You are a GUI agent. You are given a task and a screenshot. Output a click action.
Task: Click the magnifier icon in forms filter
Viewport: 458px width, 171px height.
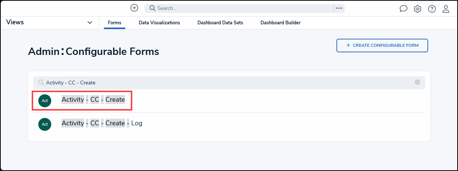click(41, 83)
